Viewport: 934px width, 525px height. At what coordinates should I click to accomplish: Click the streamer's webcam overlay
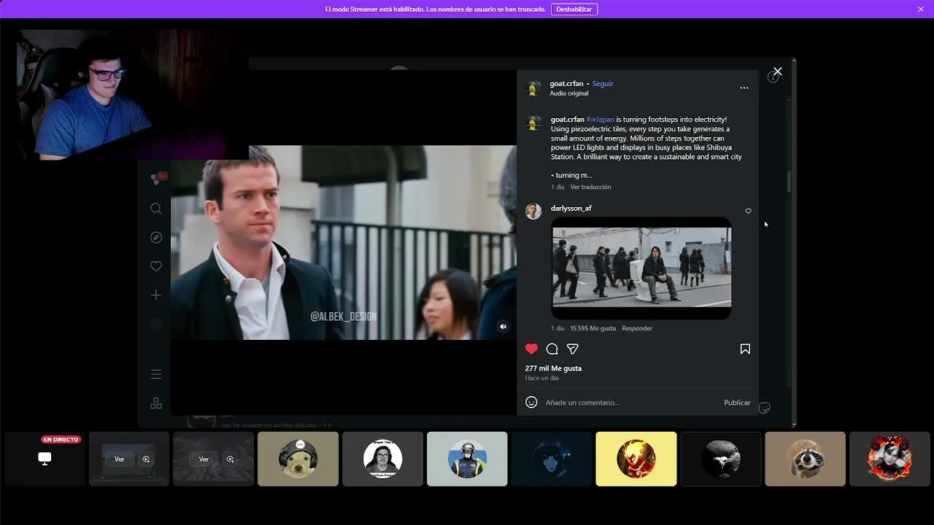131,95
